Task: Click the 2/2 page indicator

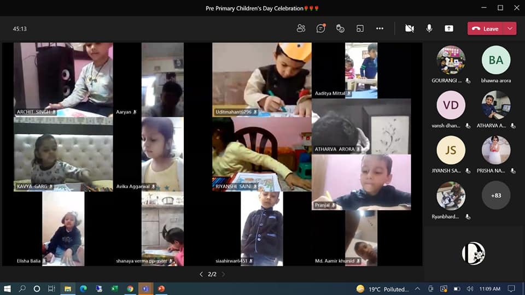Action: coord(212,274)
